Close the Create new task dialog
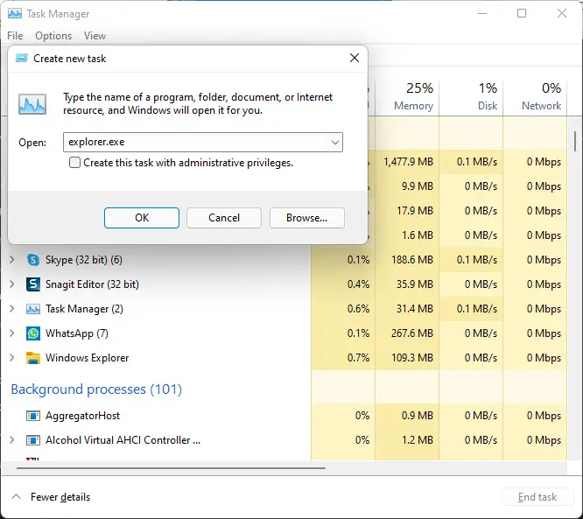 (355, 58)
